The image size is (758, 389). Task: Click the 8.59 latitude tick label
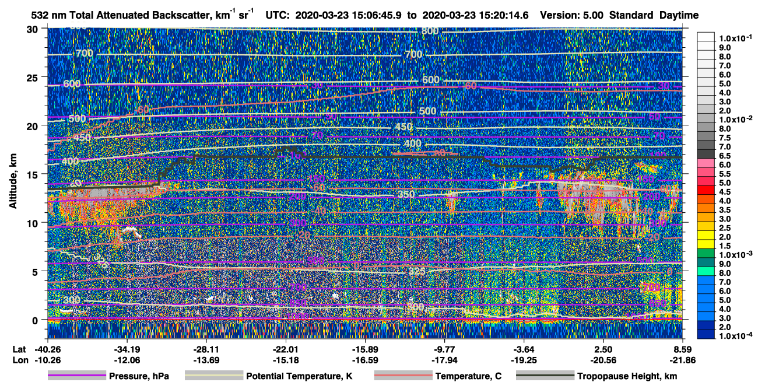(683, 349)
